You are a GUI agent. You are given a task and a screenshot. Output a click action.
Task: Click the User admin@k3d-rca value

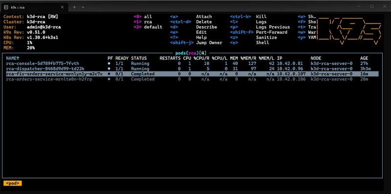tap(43, 27)
